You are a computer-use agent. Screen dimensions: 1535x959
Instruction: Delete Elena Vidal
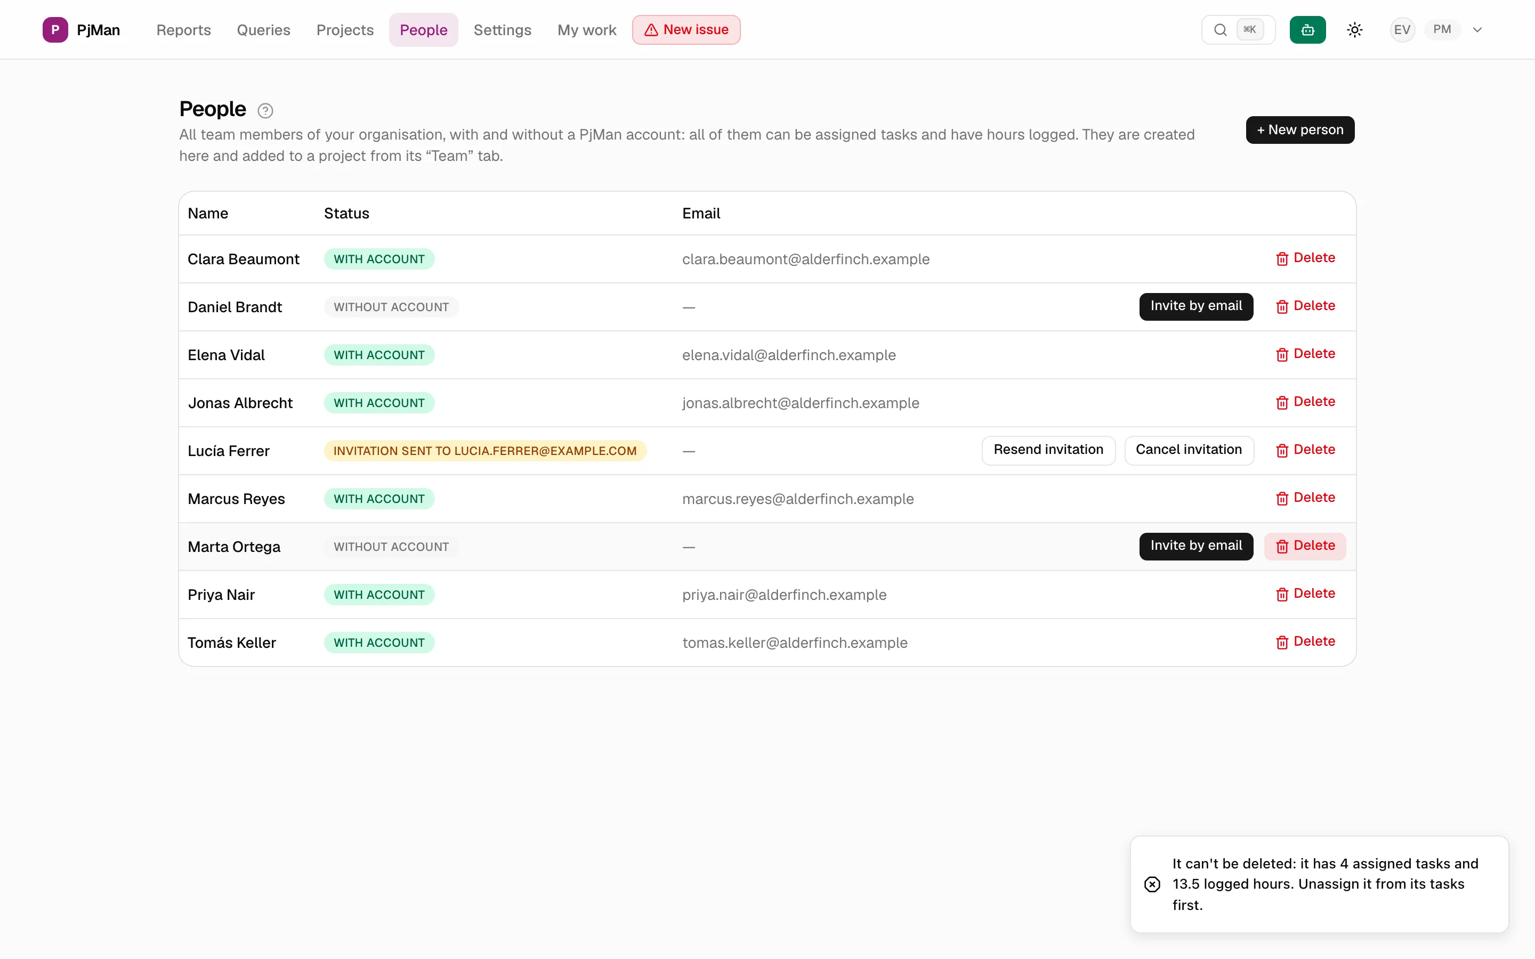pos(1305,354)
